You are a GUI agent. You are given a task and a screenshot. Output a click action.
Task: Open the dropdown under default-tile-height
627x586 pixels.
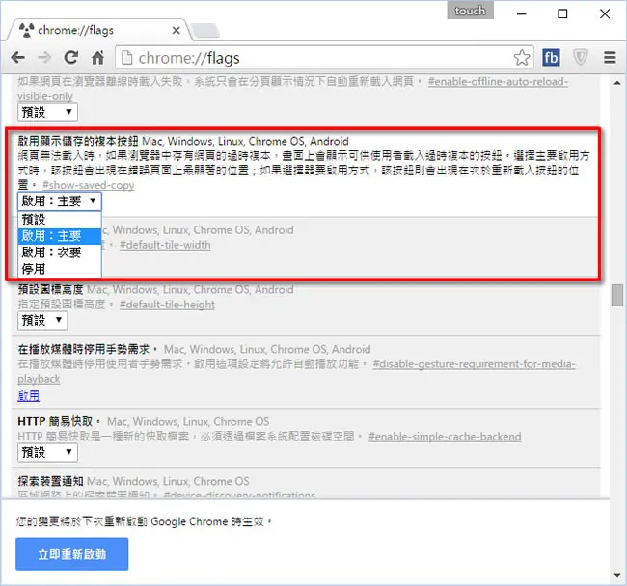tap(42, 320)
